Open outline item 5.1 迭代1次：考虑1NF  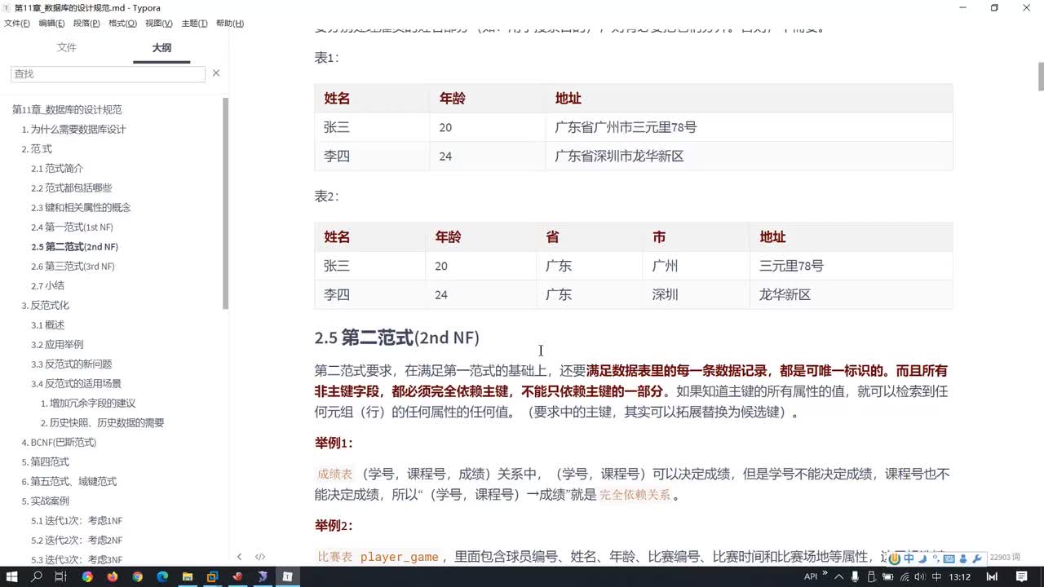coord(77,520)
